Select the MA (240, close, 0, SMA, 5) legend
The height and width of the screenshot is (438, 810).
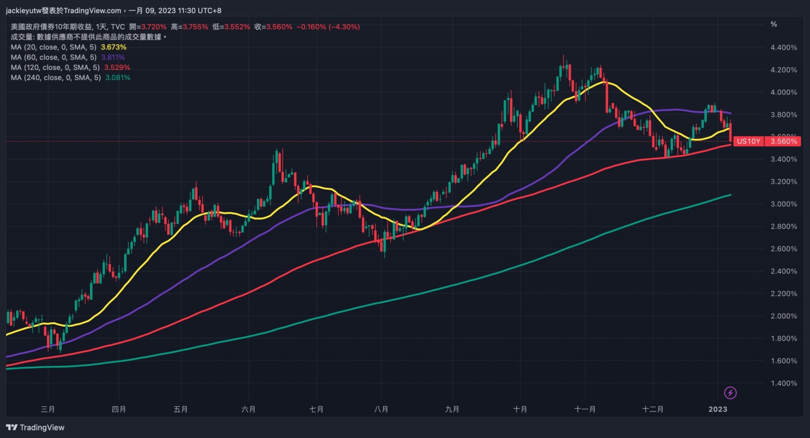click(56, 77)
